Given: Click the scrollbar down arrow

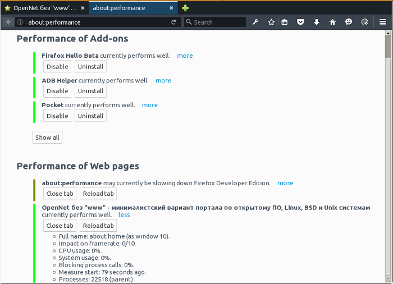Looking at the screenshot, I should point(389,280).
